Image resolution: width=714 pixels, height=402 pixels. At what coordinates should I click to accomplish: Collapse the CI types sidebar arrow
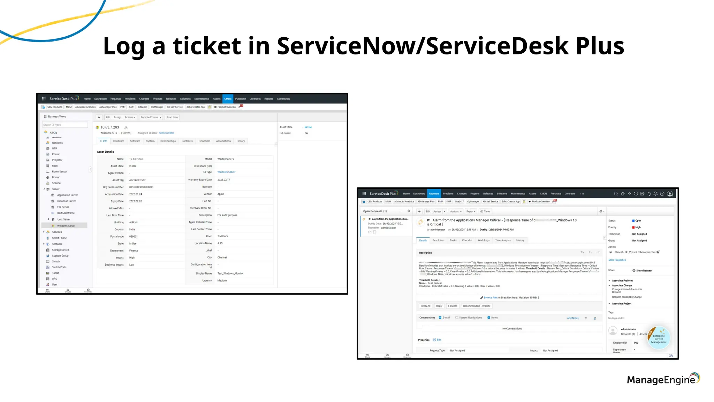point(90,169)
